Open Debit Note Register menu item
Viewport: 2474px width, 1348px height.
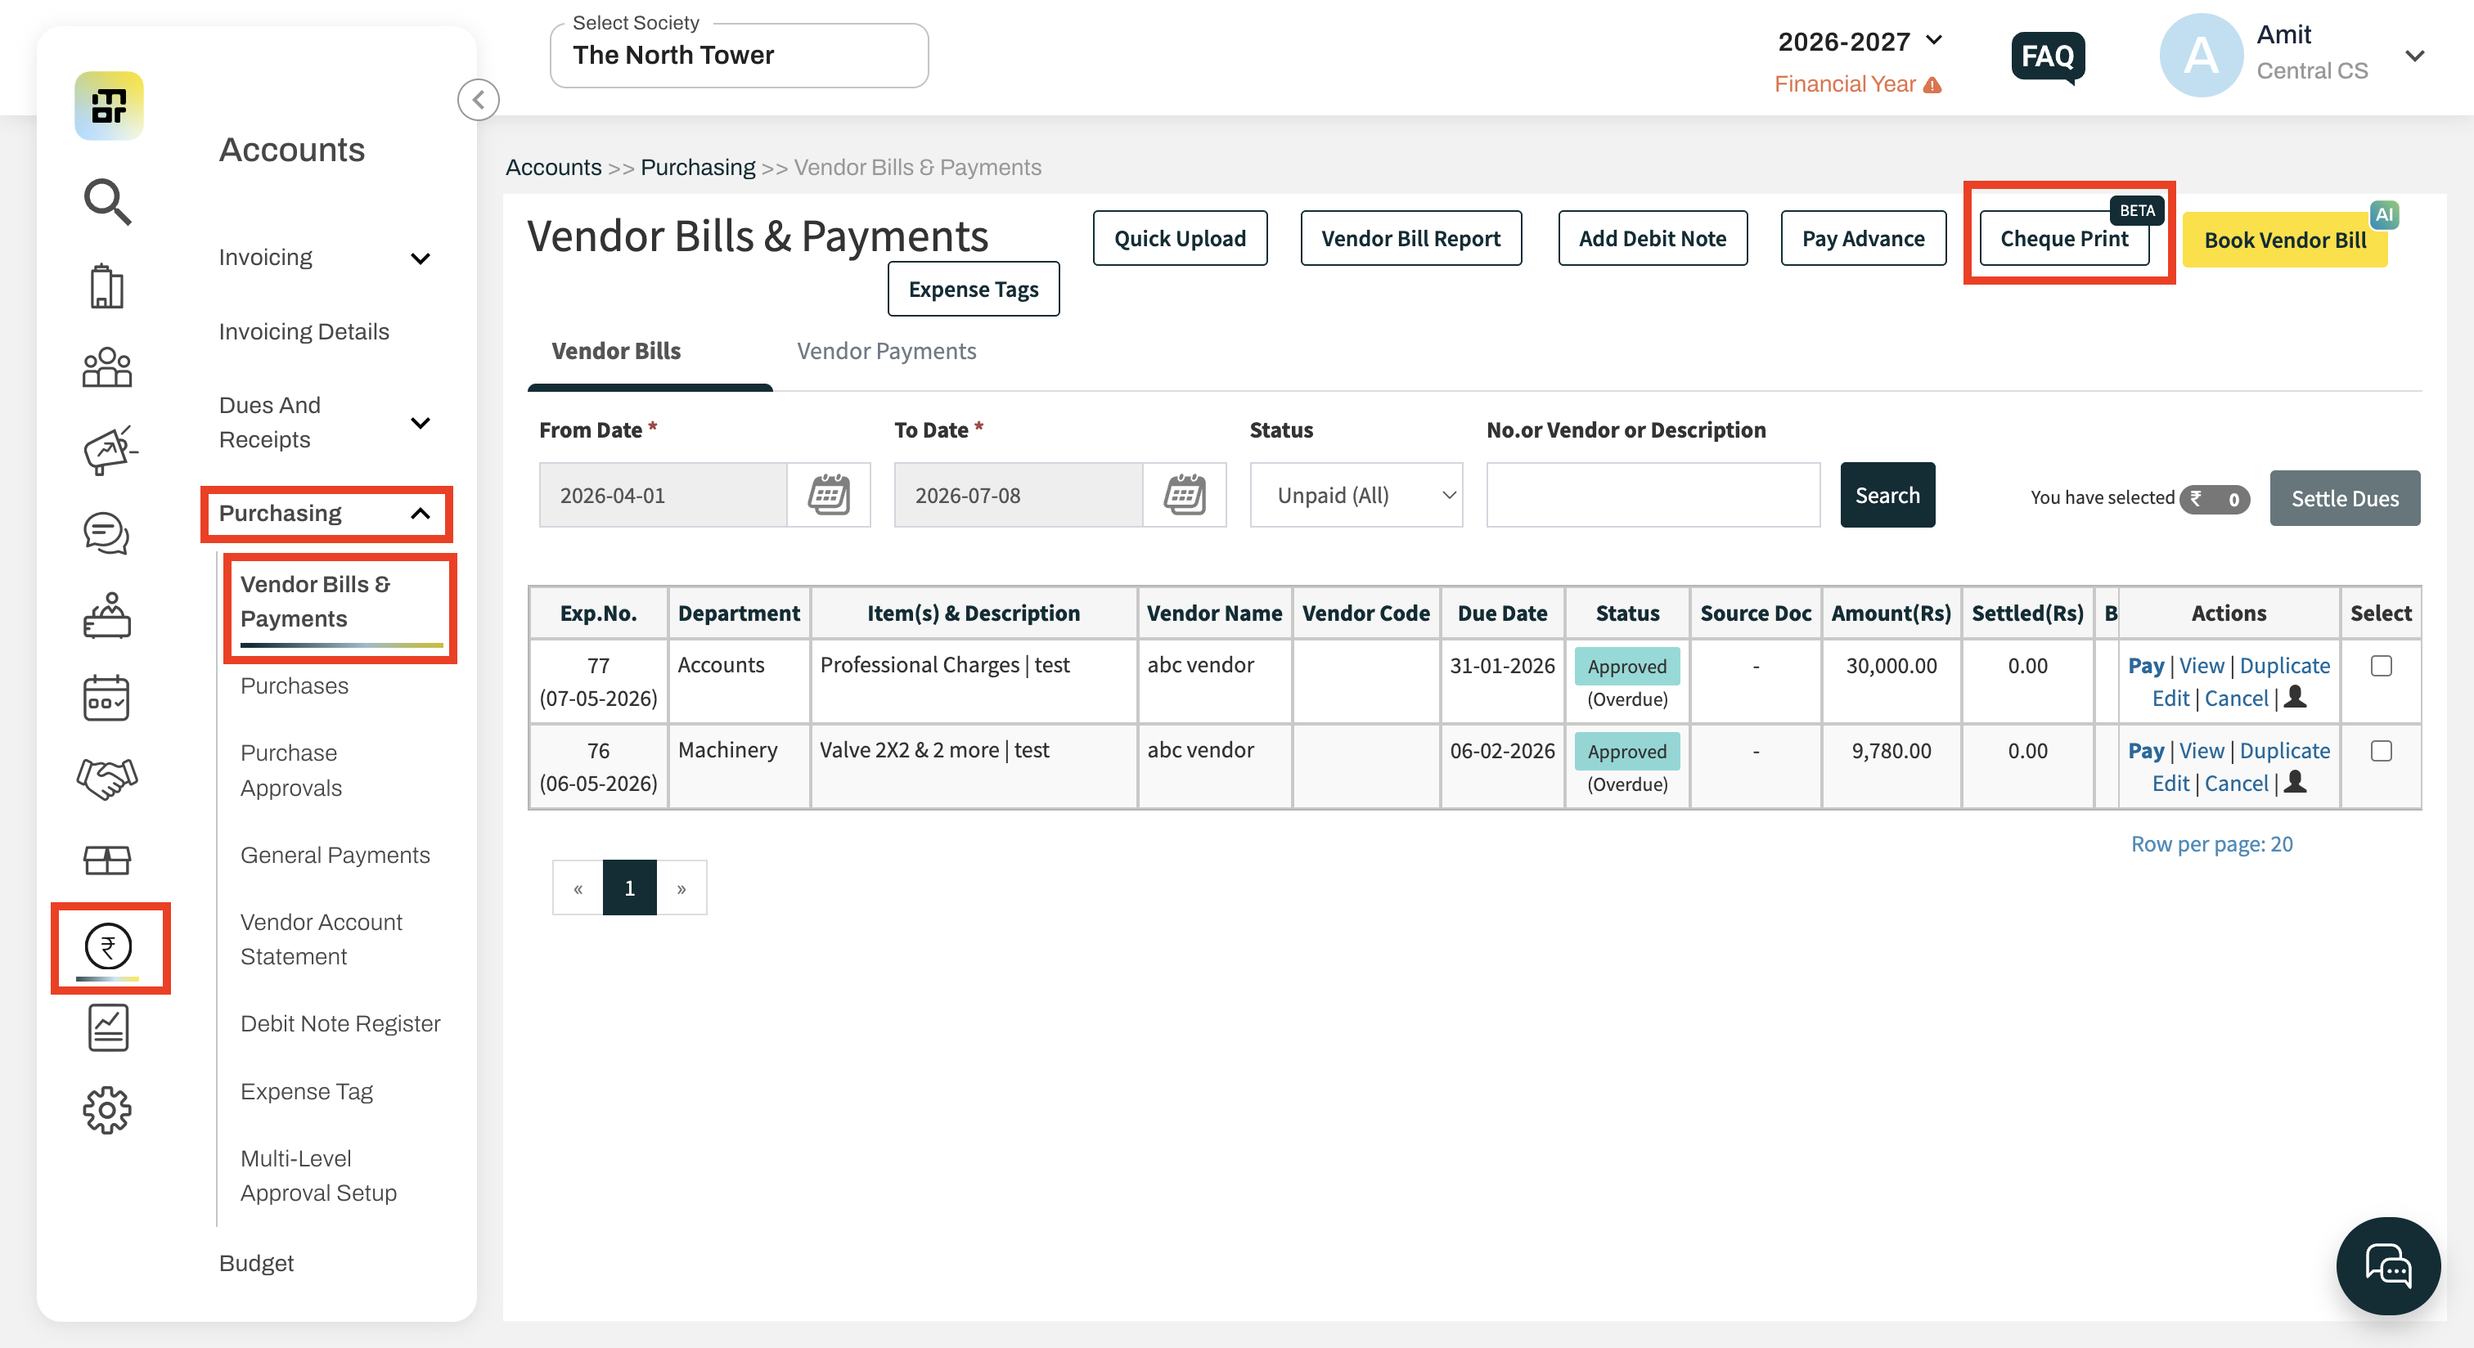(340, 1023)
